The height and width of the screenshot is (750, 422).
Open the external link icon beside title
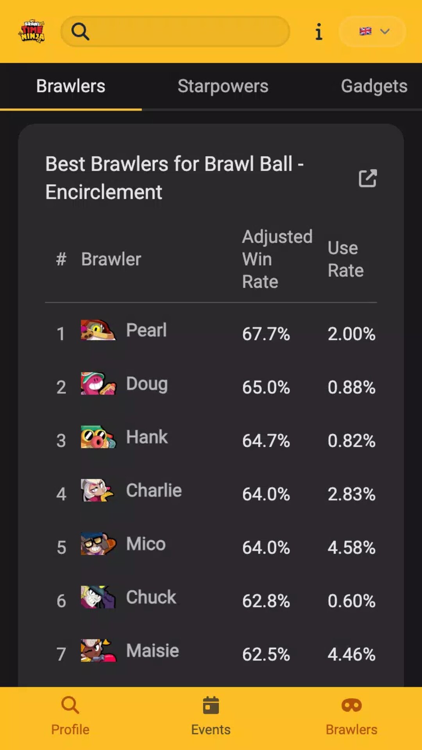pyautogui.click(x=368, y=178)
